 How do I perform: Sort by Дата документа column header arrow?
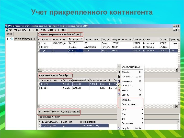pyautogui.click(x=82, y=39)
